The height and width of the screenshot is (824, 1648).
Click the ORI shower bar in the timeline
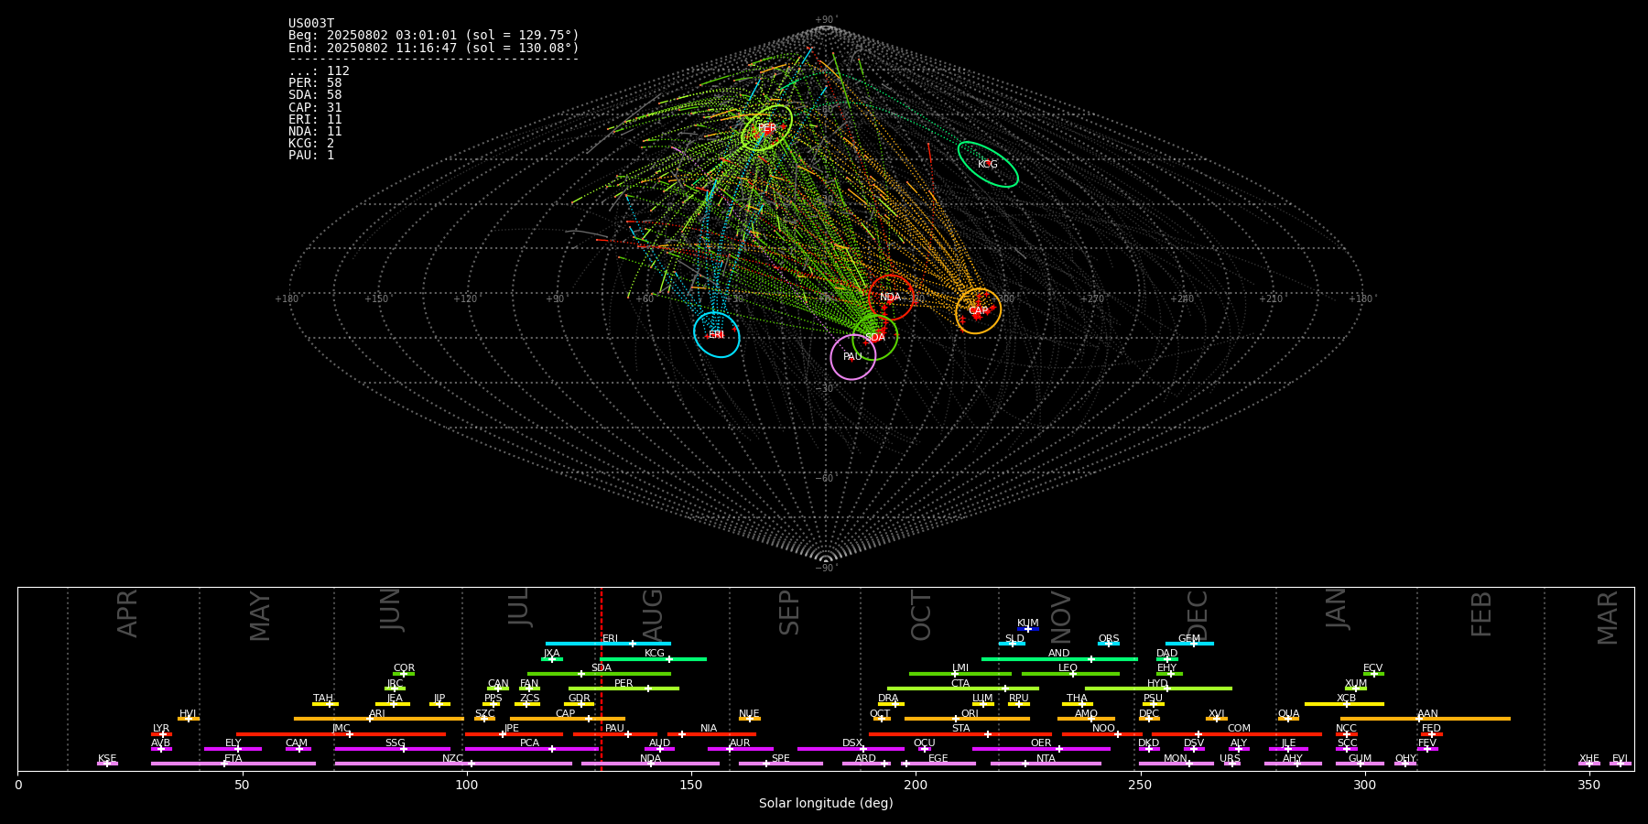[x=967, y=719]
